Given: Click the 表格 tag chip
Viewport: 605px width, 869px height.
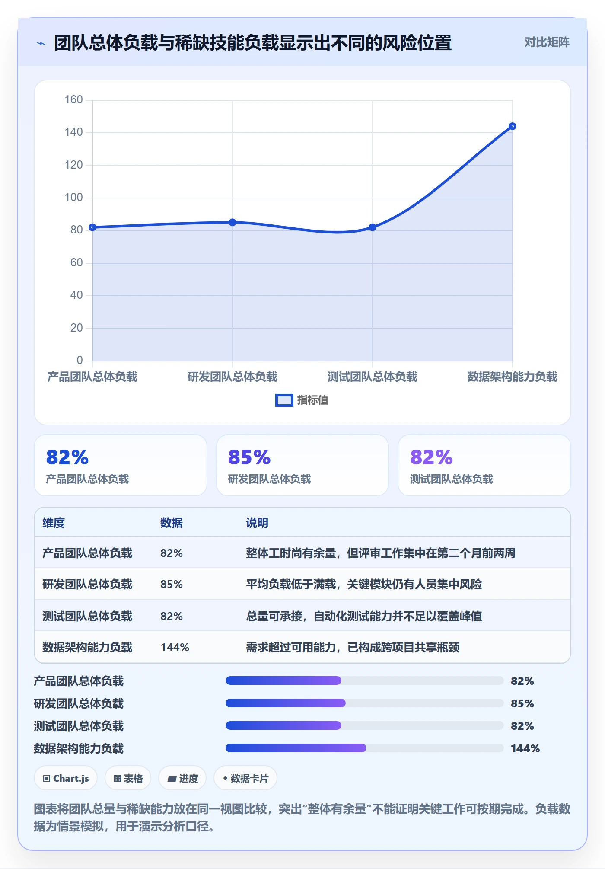Looking at the screenshot, I should tap(128, 778).
